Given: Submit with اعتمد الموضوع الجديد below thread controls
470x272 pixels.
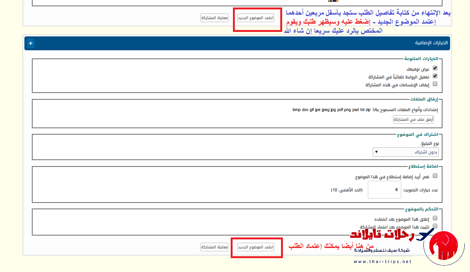Looking at the screenshot, I should [x=255, y=247].
